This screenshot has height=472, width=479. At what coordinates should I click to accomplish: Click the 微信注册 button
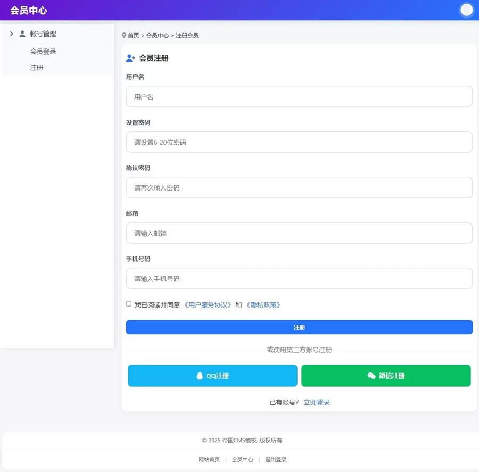coord(386,376)
